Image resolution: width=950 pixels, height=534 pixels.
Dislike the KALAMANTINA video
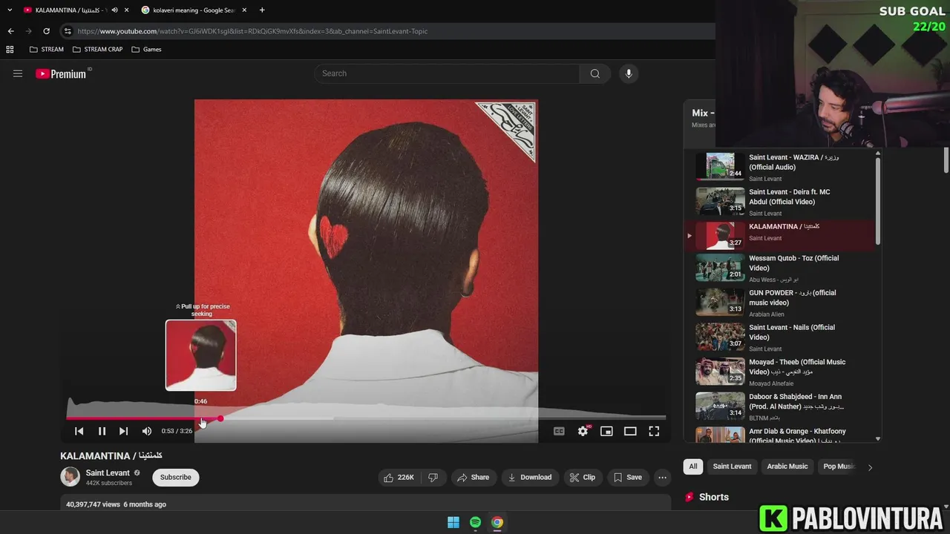pyautogui.click(x=433, y=478)
